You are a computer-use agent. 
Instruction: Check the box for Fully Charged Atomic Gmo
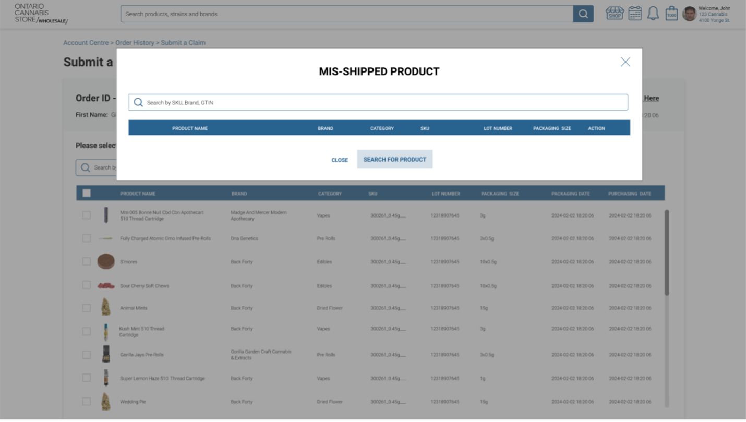[87, 238]
